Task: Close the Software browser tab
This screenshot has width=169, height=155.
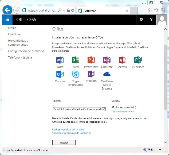Action: pyautogui.click(x=127, y=11)
